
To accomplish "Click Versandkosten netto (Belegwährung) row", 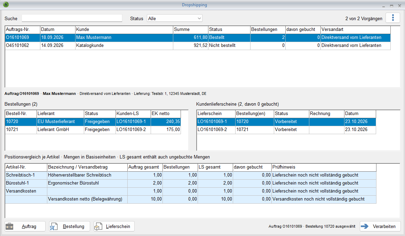I will tap(191, 199).
